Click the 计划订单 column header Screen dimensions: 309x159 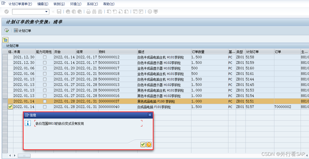[x=260, y=52]
